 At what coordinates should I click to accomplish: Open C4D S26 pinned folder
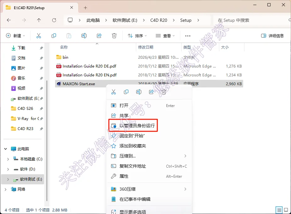point(25,108)
